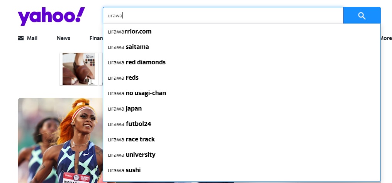
Task: Open the brown leather shoe ad thumbnail
Action: click(x=78, y=69)
